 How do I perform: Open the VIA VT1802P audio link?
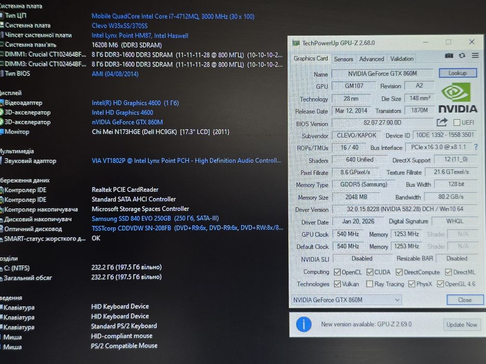pos(186,161)
